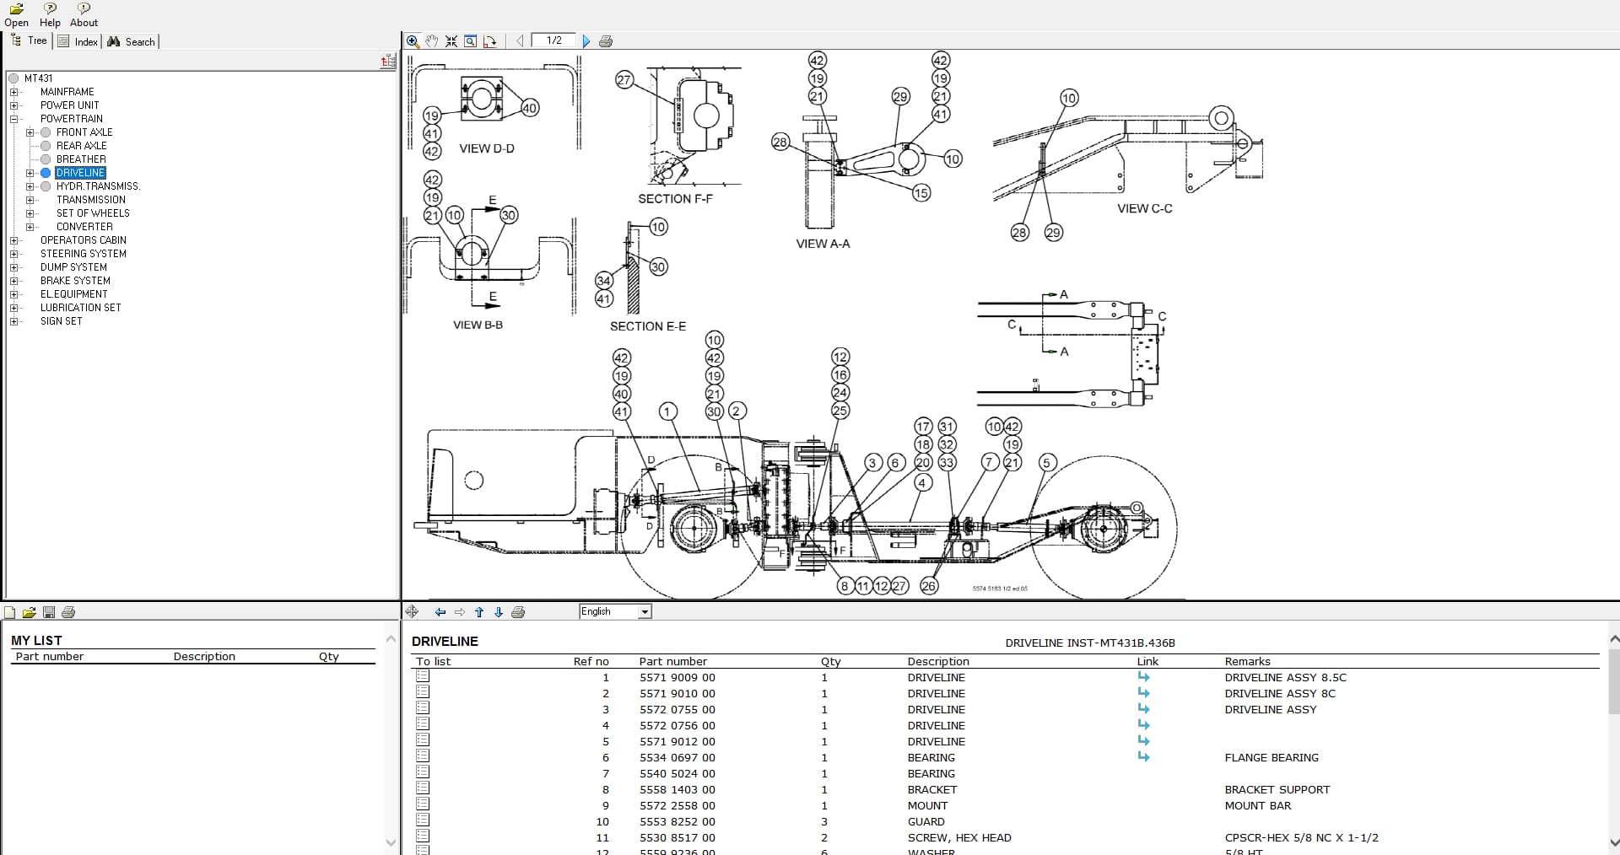
Task: Activate the pan hand tool
Action: click(432, 41)
